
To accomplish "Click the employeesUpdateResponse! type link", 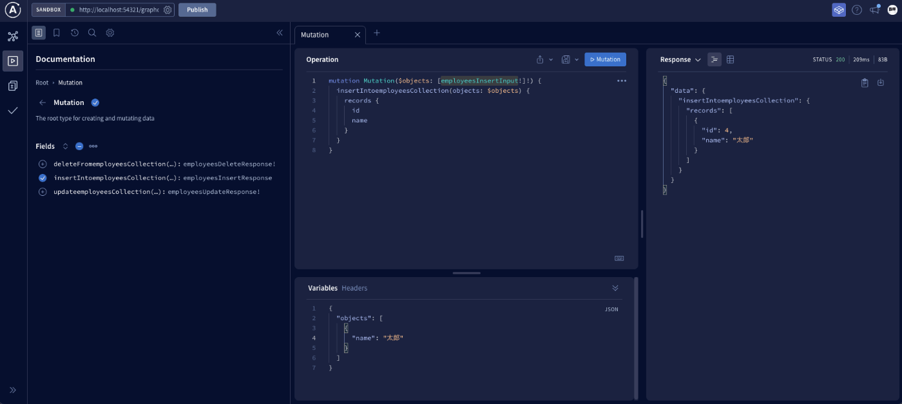I will [x=214, y=192].
